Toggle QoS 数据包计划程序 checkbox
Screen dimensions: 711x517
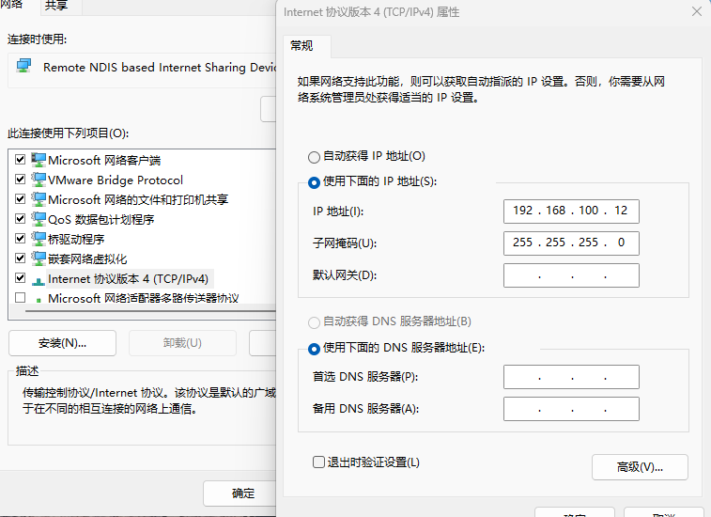click(20, 218)
